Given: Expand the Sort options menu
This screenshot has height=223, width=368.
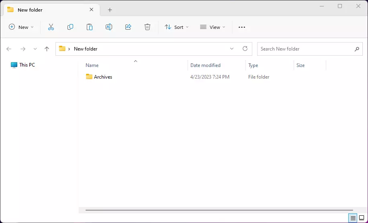Looking at the screenshot, I should point(176,27).
